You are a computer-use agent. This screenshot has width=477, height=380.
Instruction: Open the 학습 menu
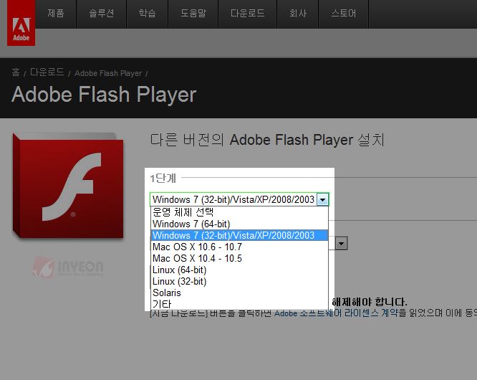148,14
